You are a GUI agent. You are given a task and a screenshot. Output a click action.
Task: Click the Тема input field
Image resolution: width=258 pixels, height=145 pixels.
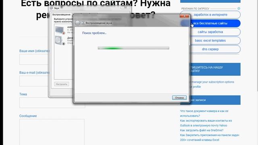tap(52, 103)
